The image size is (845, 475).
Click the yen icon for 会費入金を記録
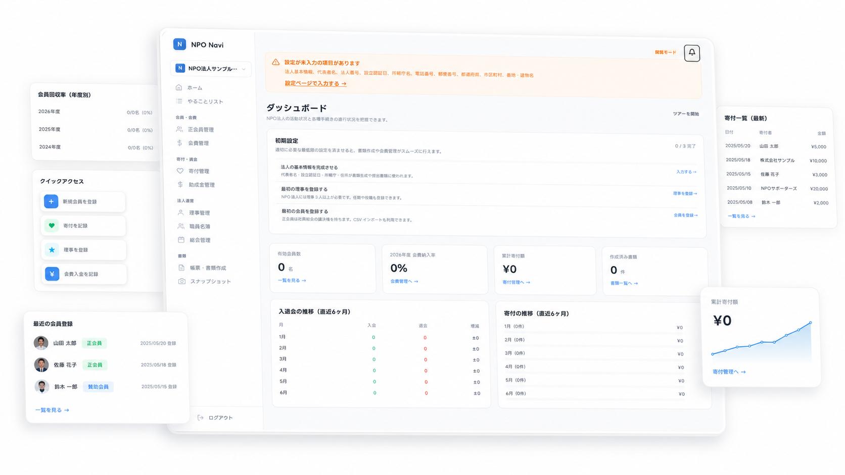52,274
